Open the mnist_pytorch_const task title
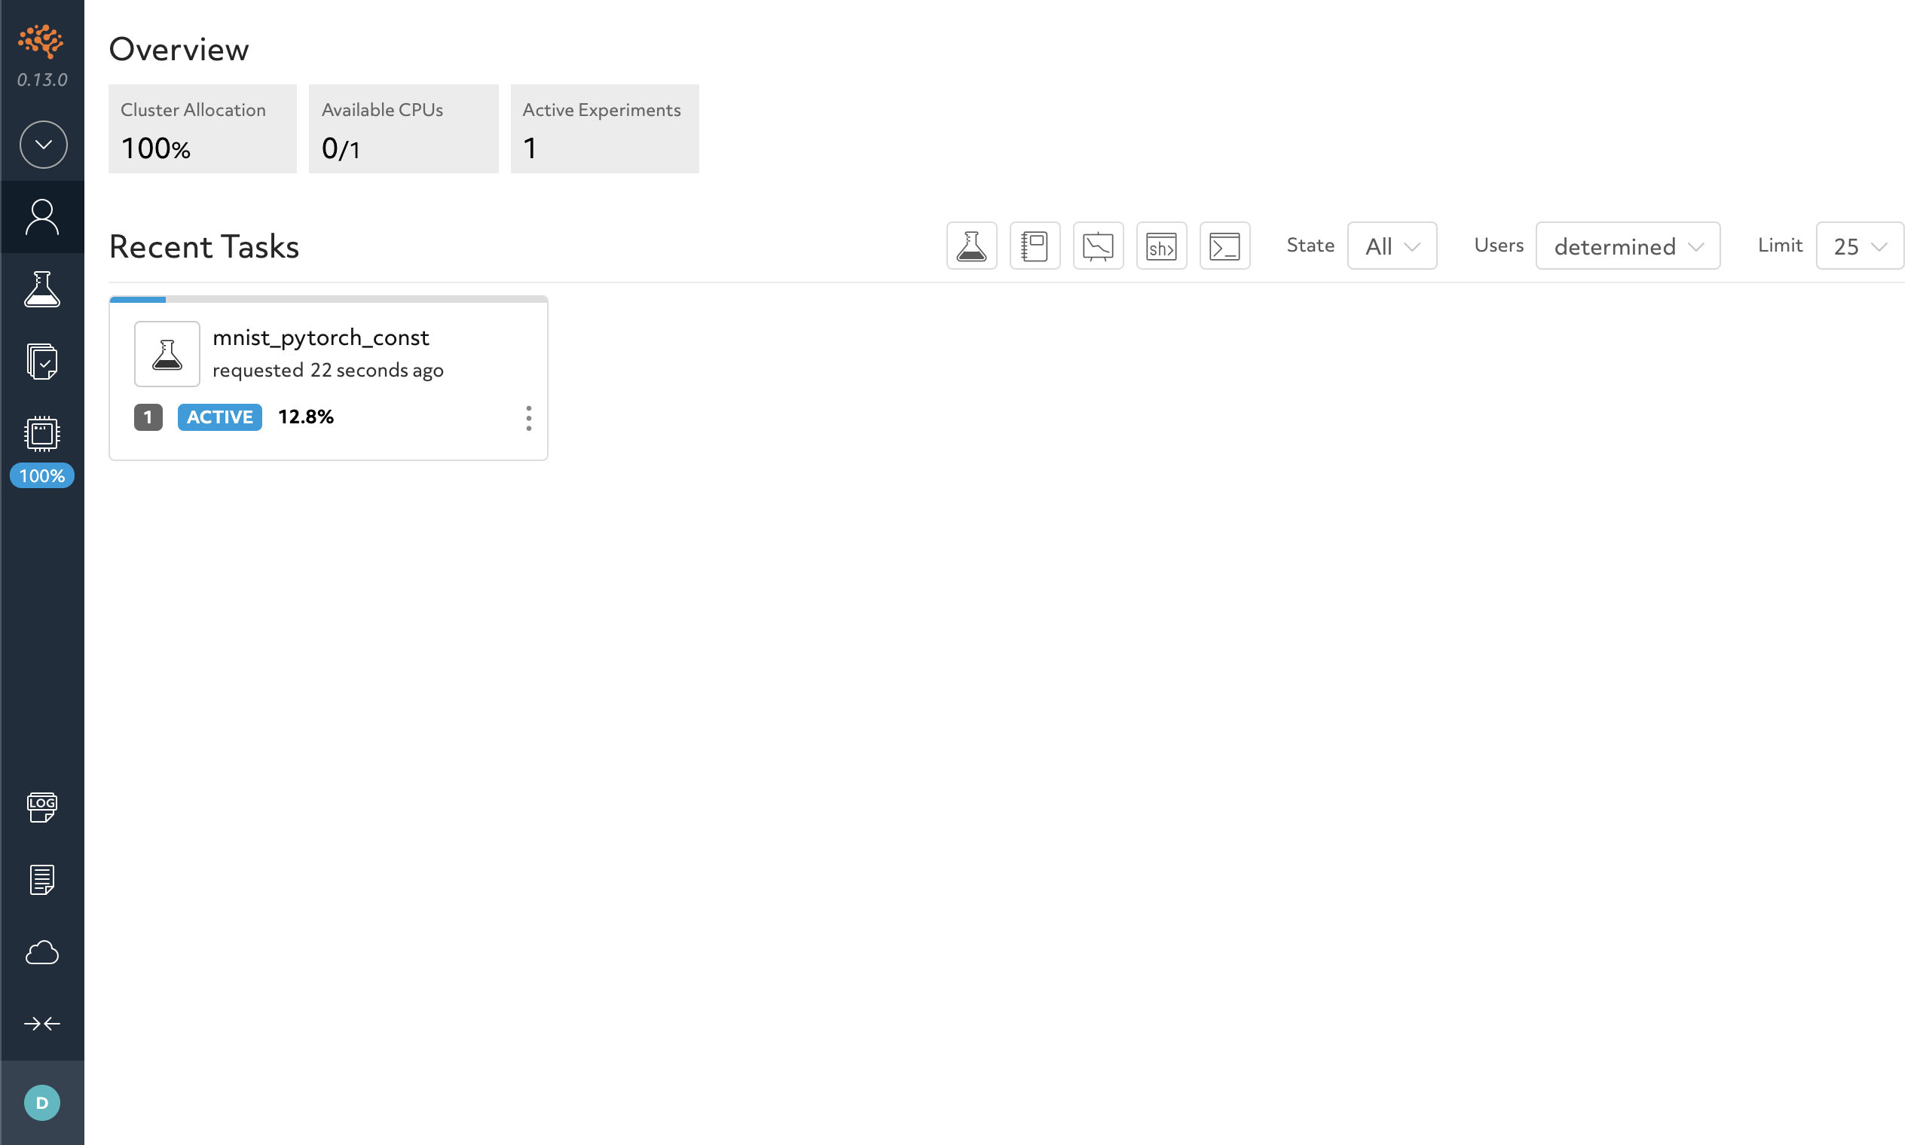 click(x=320, y=338)
